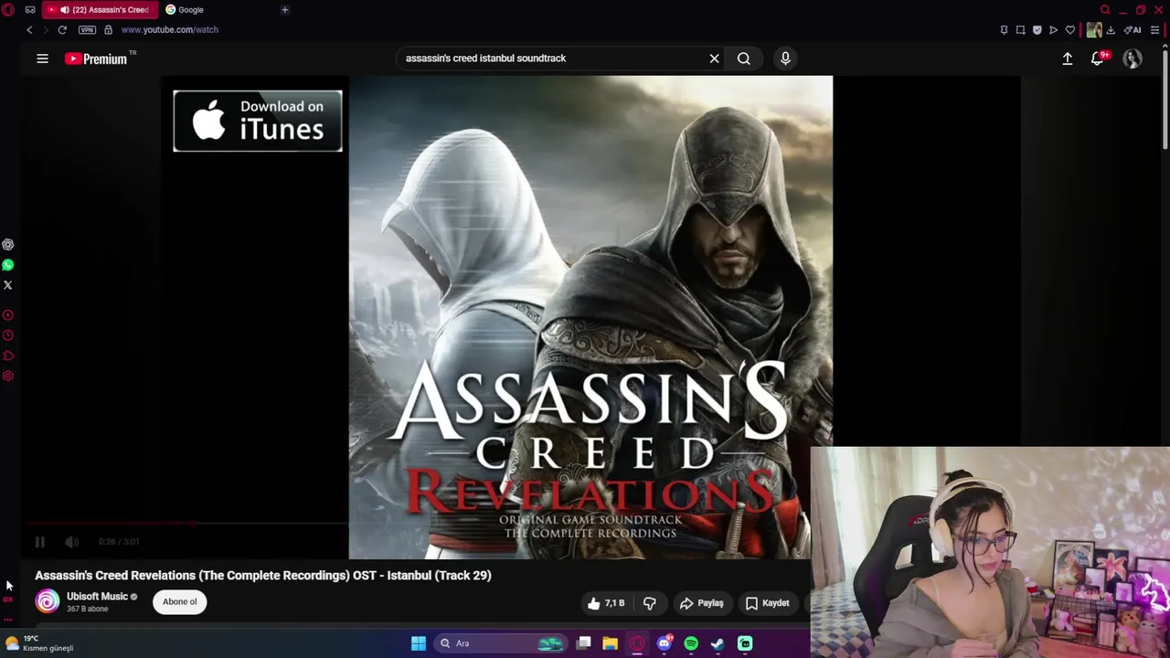Take a snapshot with Opera toolbar
1170x658 pixels.
tap(1020, 30)
